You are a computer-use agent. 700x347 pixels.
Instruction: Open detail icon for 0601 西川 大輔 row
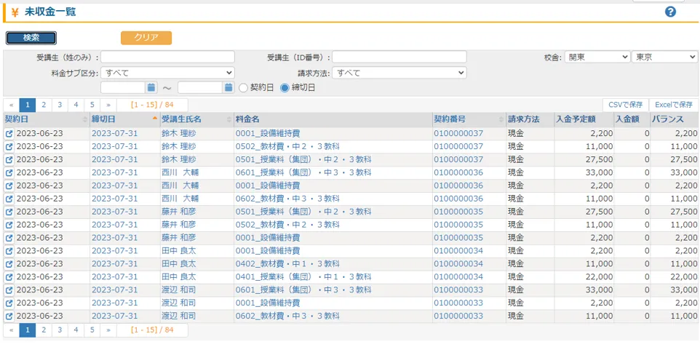(9, 172)
